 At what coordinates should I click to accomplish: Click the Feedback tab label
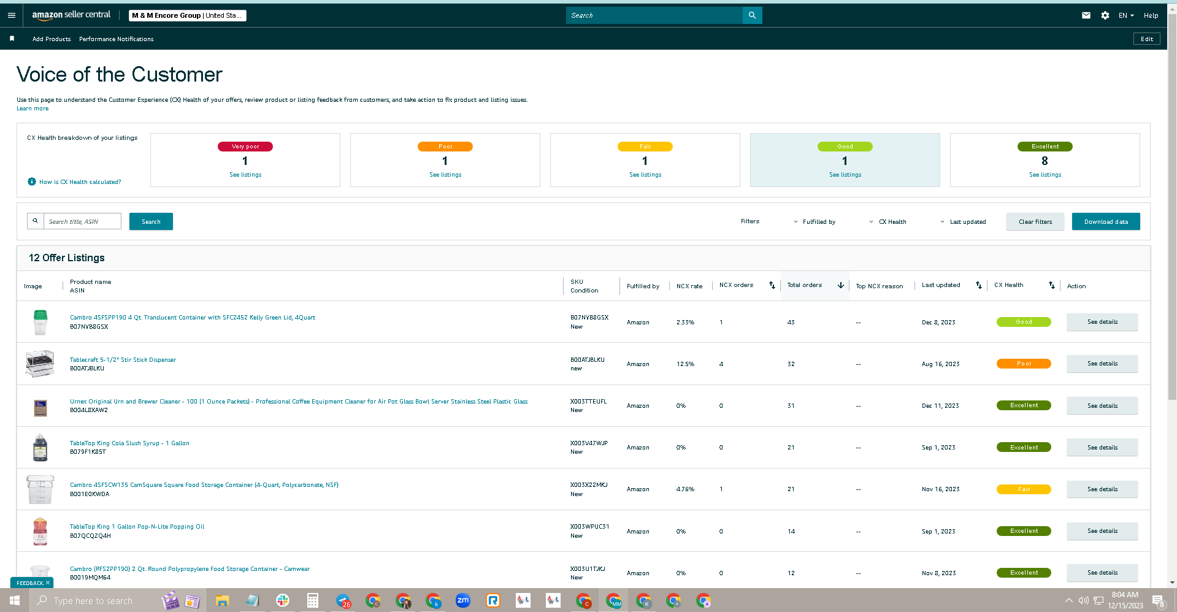point(29,583)
